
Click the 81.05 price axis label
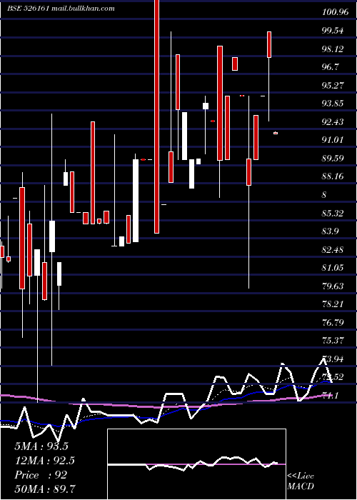click(x=333, y=268)
